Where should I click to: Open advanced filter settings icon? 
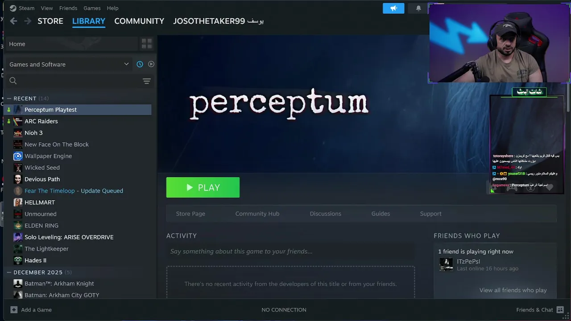tap(146, 81)
